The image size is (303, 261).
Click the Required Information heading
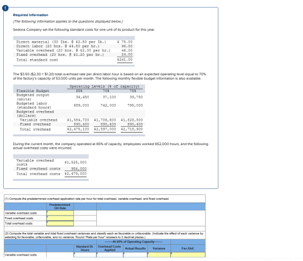click(30, 15)
